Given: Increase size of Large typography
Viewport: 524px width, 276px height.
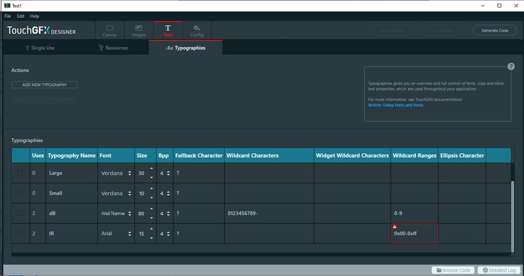Looking at the screenshot, I should click(x=152, y=169).
